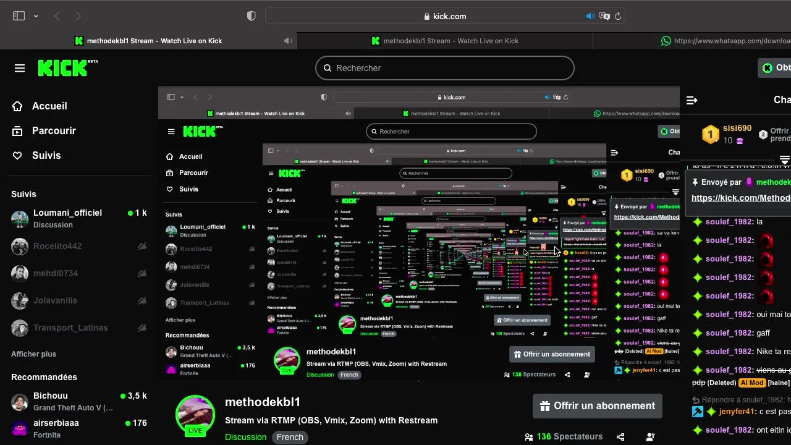Open the large Discussion category link below stream

(245, 437)
